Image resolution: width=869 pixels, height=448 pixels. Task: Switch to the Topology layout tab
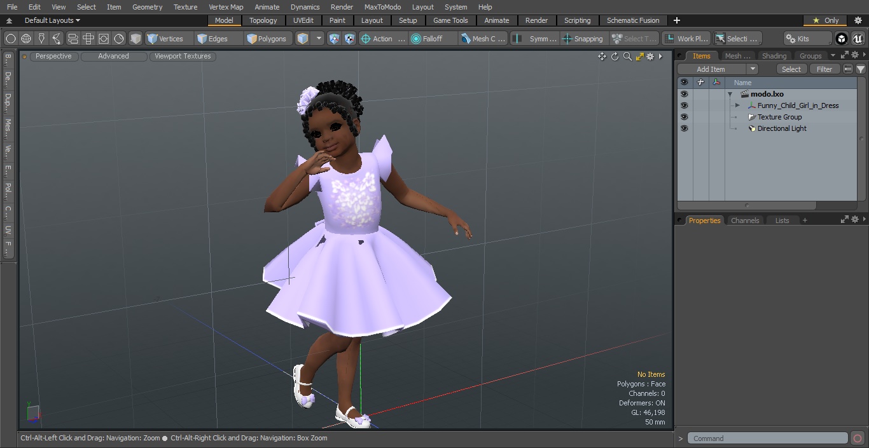263,20
